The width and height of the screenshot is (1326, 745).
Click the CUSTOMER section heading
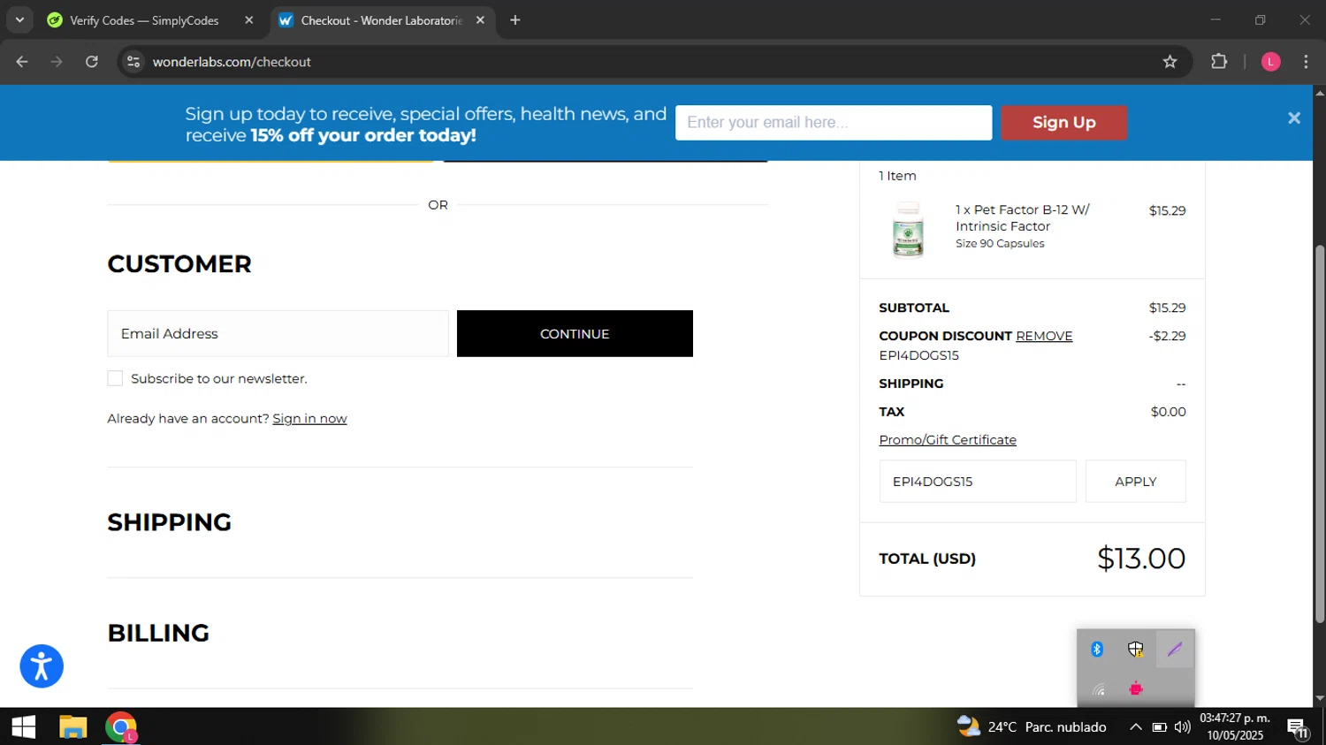tap(179, 263)
